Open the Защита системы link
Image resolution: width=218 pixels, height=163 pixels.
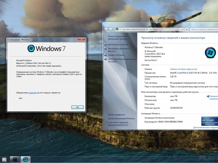(x=116, y=55)
